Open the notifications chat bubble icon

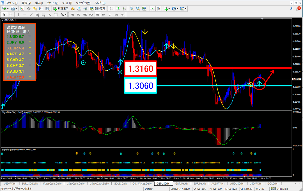coord(299,9)
